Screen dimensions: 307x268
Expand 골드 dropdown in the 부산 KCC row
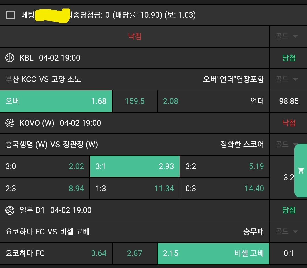tap(287, 79)
